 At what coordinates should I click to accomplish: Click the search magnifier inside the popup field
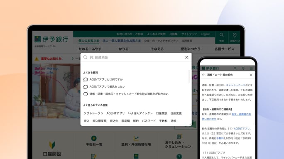pyautogui.click(x=85, y=57)
